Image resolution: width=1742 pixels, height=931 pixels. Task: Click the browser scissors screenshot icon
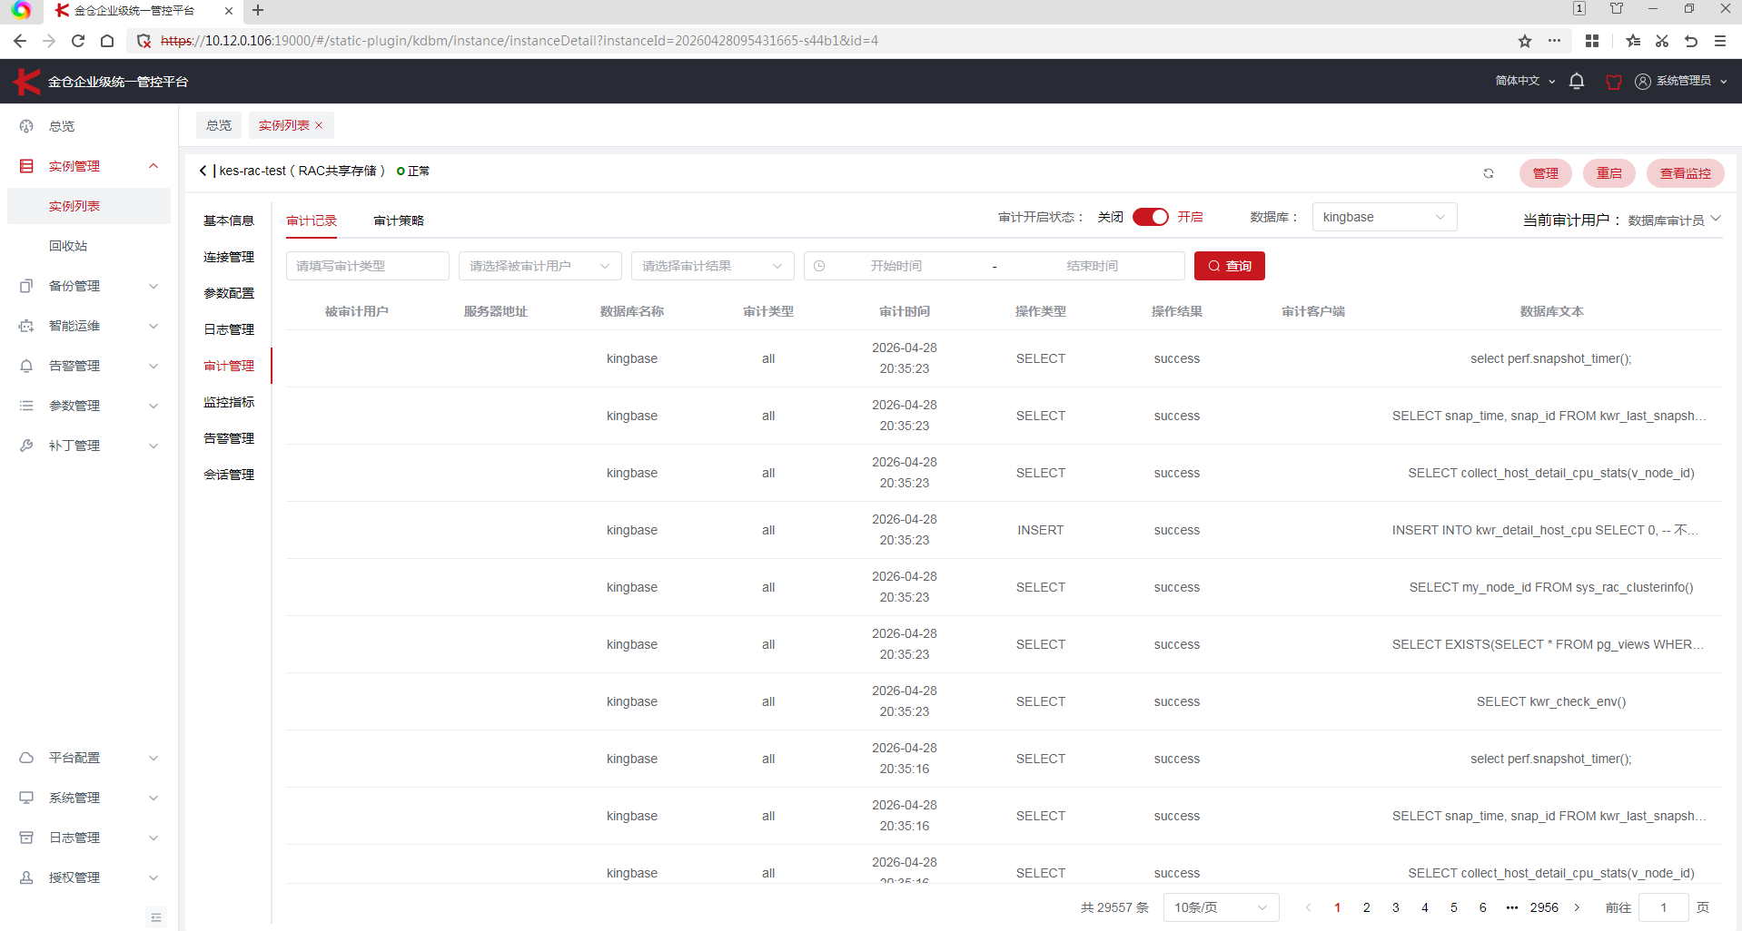click(x=1662, y=41)
